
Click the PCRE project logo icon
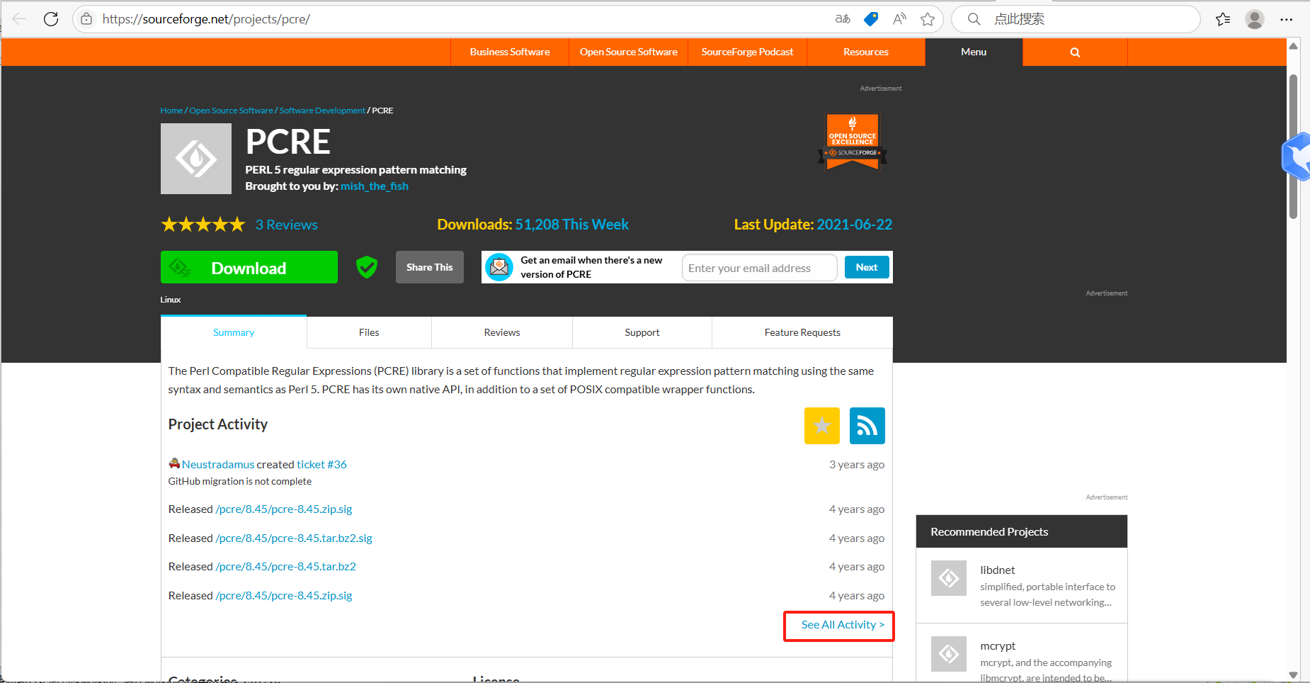click(196, 159)
